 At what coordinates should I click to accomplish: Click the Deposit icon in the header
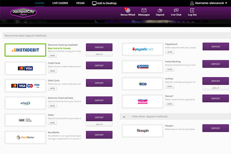tap(160, 10)
